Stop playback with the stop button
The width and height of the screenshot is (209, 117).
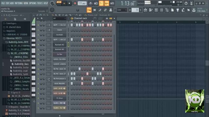tap(69, 4)
